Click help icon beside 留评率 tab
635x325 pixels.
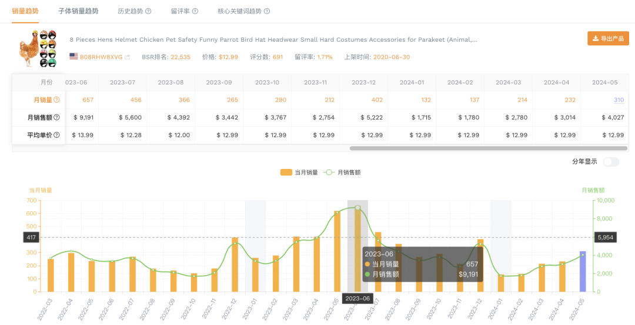195,11
